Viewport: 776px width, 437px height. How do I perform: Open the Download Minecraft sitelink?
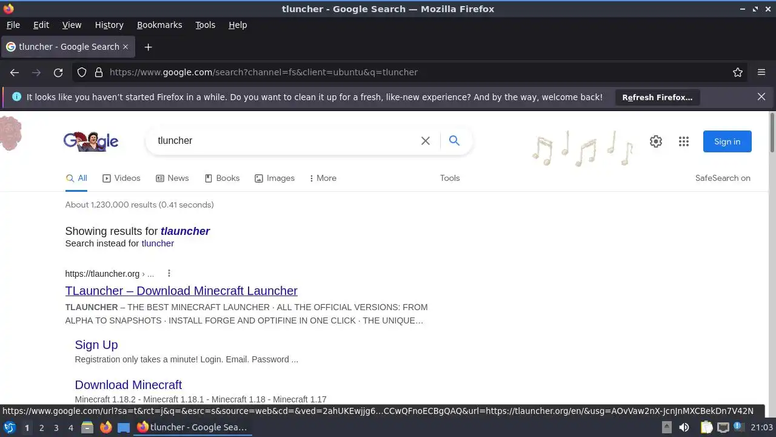(129, 385)
